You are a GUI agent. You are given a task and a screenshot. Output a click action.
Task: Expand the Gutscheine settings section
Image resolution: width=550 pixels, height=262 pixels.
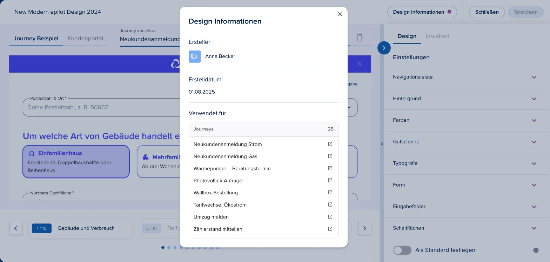pos(465,142)
